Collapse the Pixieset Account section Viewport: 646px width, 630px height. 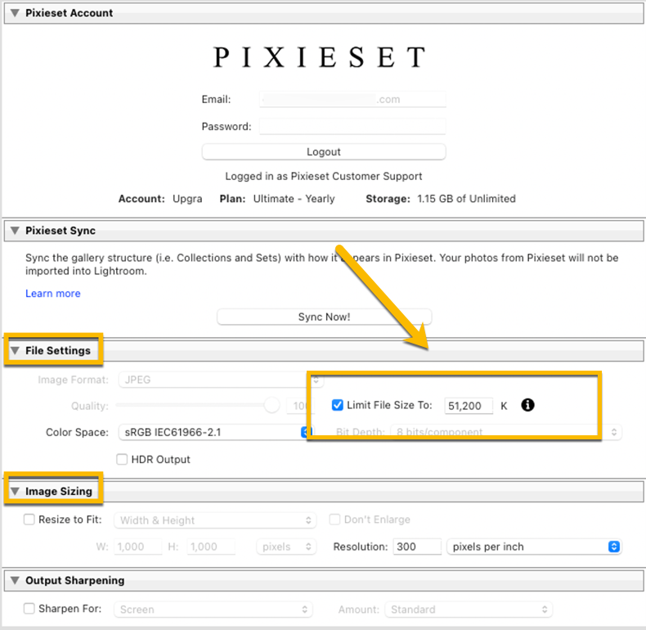pos(15,13)
